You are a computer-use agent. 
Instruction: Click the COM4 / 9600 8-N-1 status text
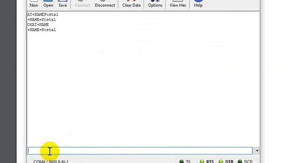[51, 161]
